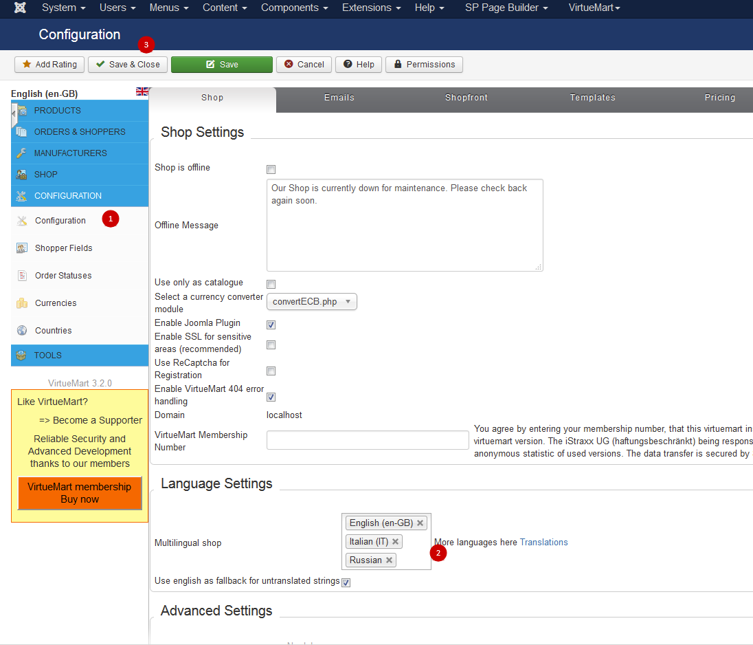Click the UK flag language icon
This screenshot has height=645, width=753.
tap(142, 91)
